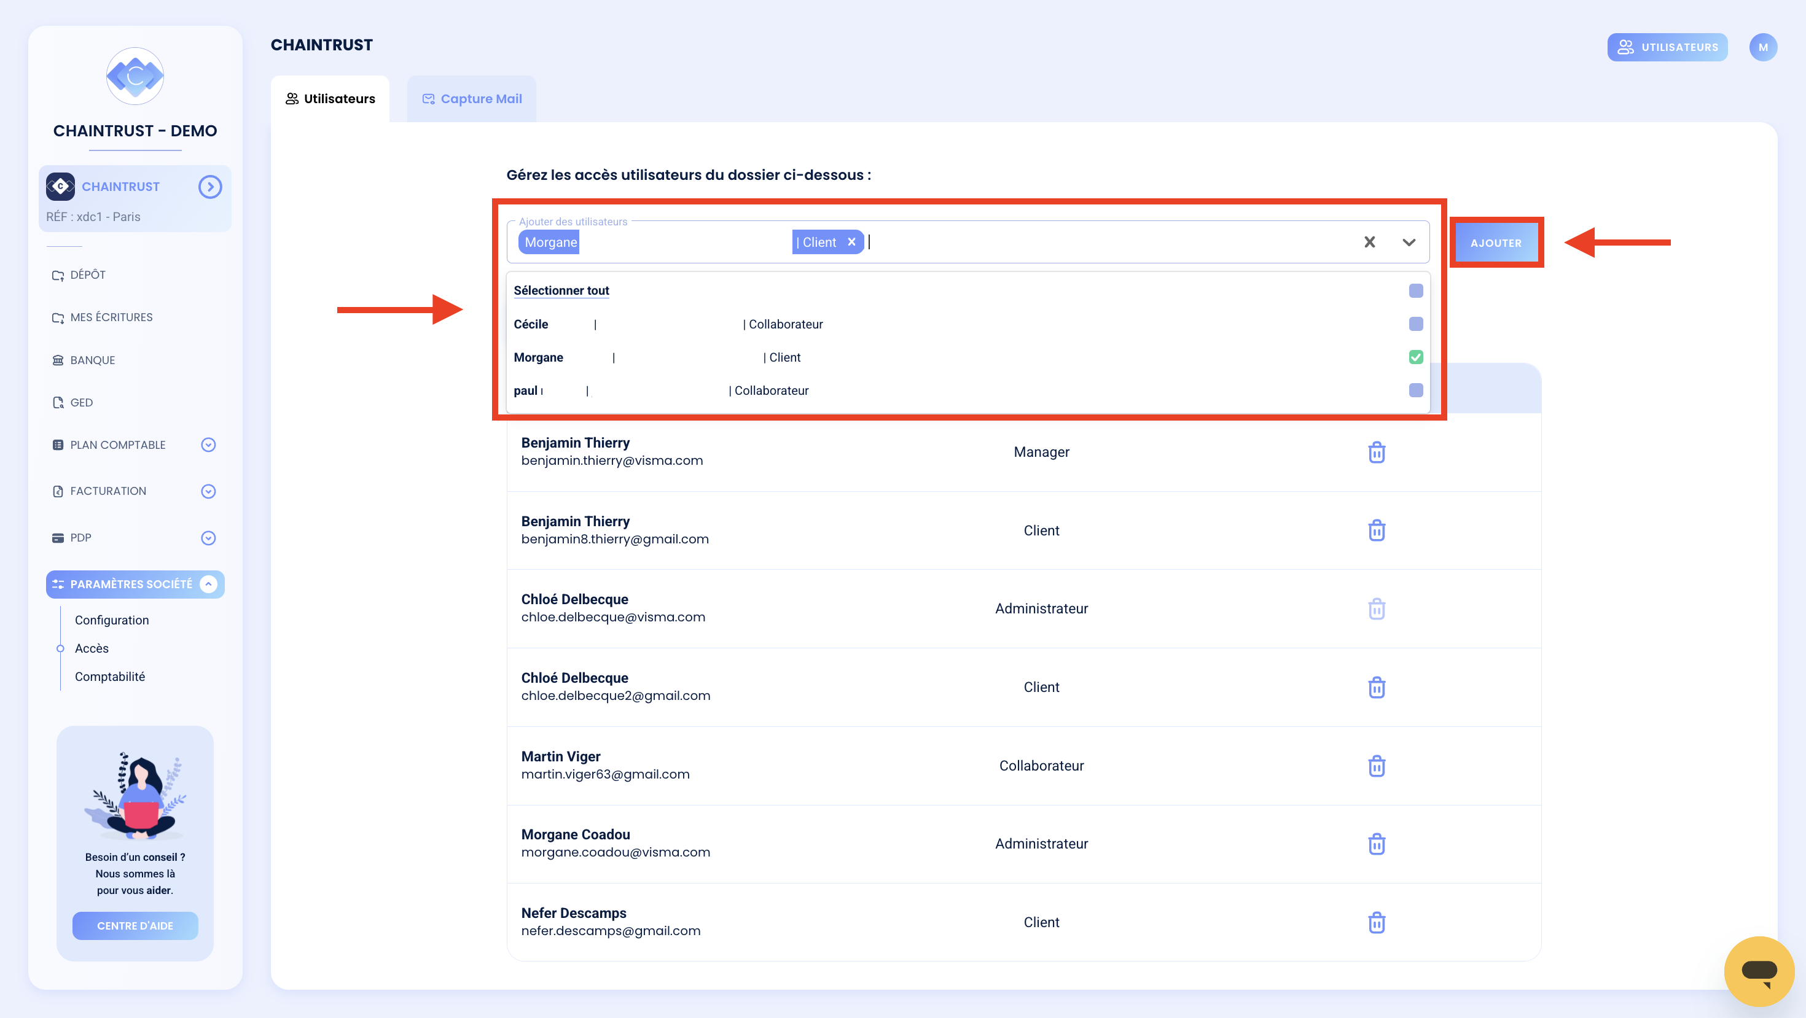The image size is (1806, 1018).
Task: Click the Utilisateurs tab people icon
Action: pyautogui.click(x=292, y=99)
